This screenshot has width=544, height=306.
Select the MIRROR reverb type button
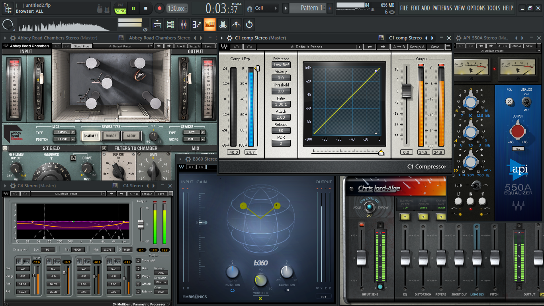click(x=111, y=136)
